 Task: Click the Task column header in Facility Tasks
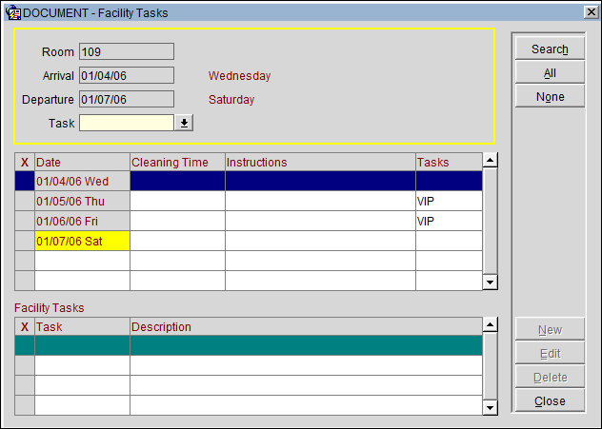coord(82,326)
